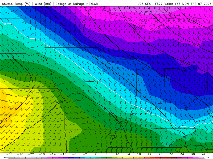Click the "10" legend value
Image resolution: width=213 pixels, height=159 pixels.
117,154
